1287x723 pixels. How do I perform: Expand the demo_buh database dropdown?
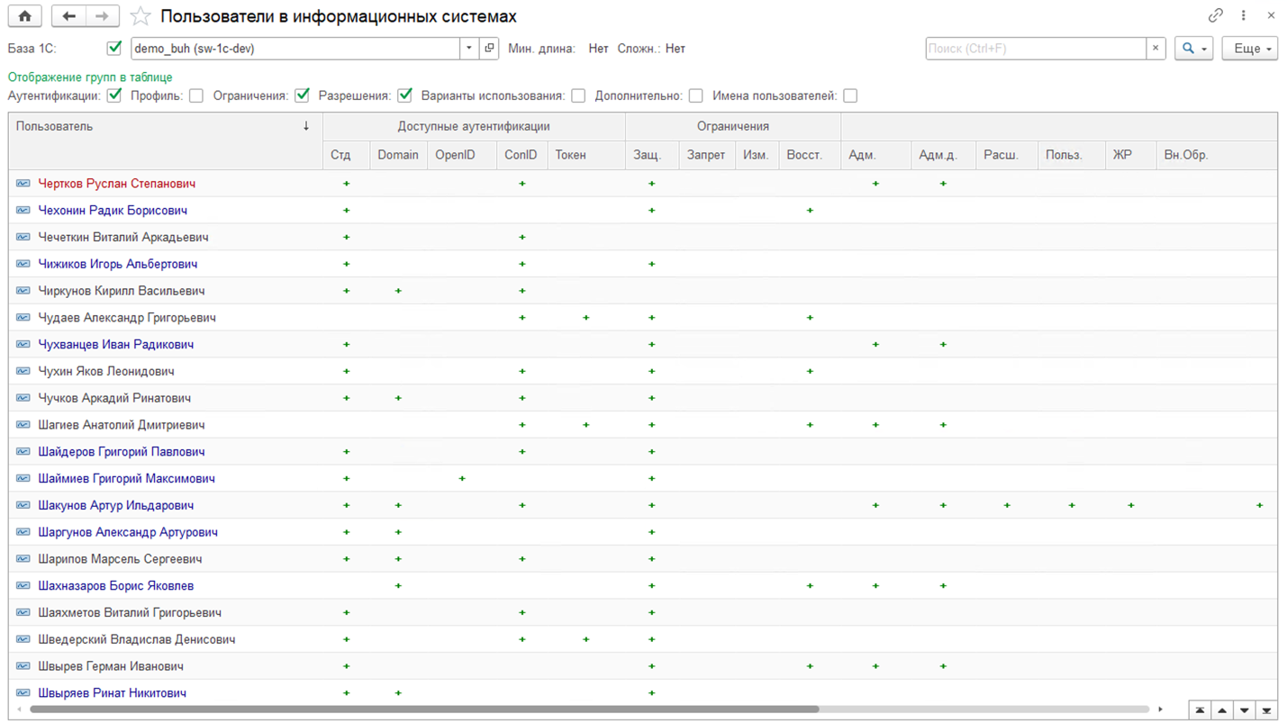[x=469, y=49]
